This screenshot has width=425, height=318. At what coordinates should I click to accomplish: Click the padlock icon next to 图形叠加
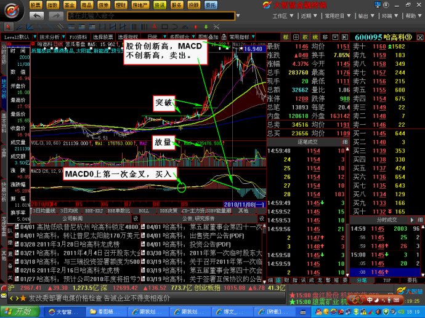point(224,37)
